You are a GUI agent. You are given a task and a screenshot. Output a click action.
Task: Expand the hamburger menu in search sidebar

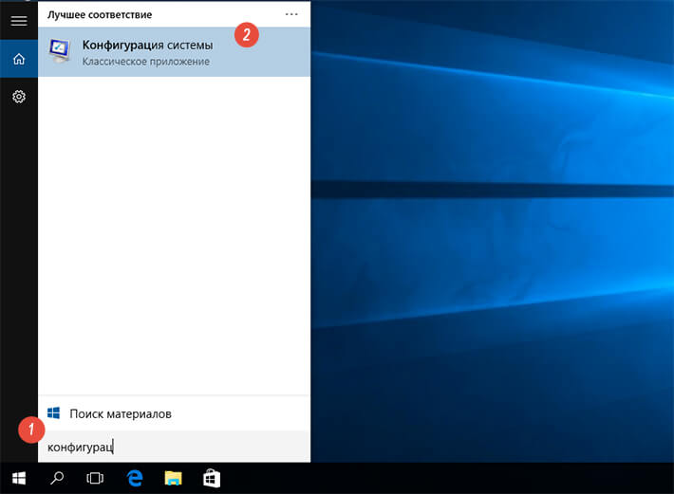click(18, 20)
